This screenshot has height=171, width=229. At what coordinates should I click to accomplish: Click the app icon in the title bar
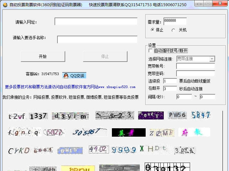pos(5,5)
